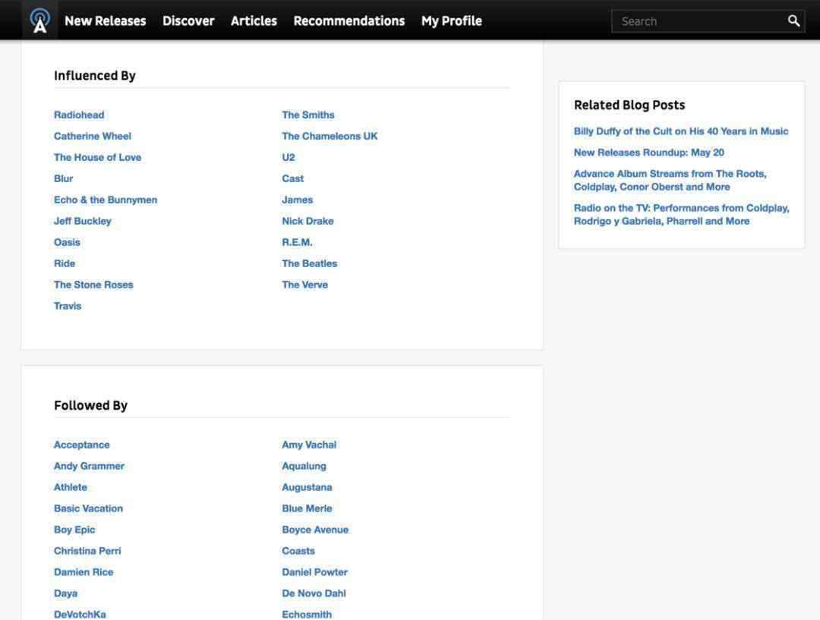Click the Blue Merle link
The height and width of the screenshot is (620, 820).
pos(307,508)
